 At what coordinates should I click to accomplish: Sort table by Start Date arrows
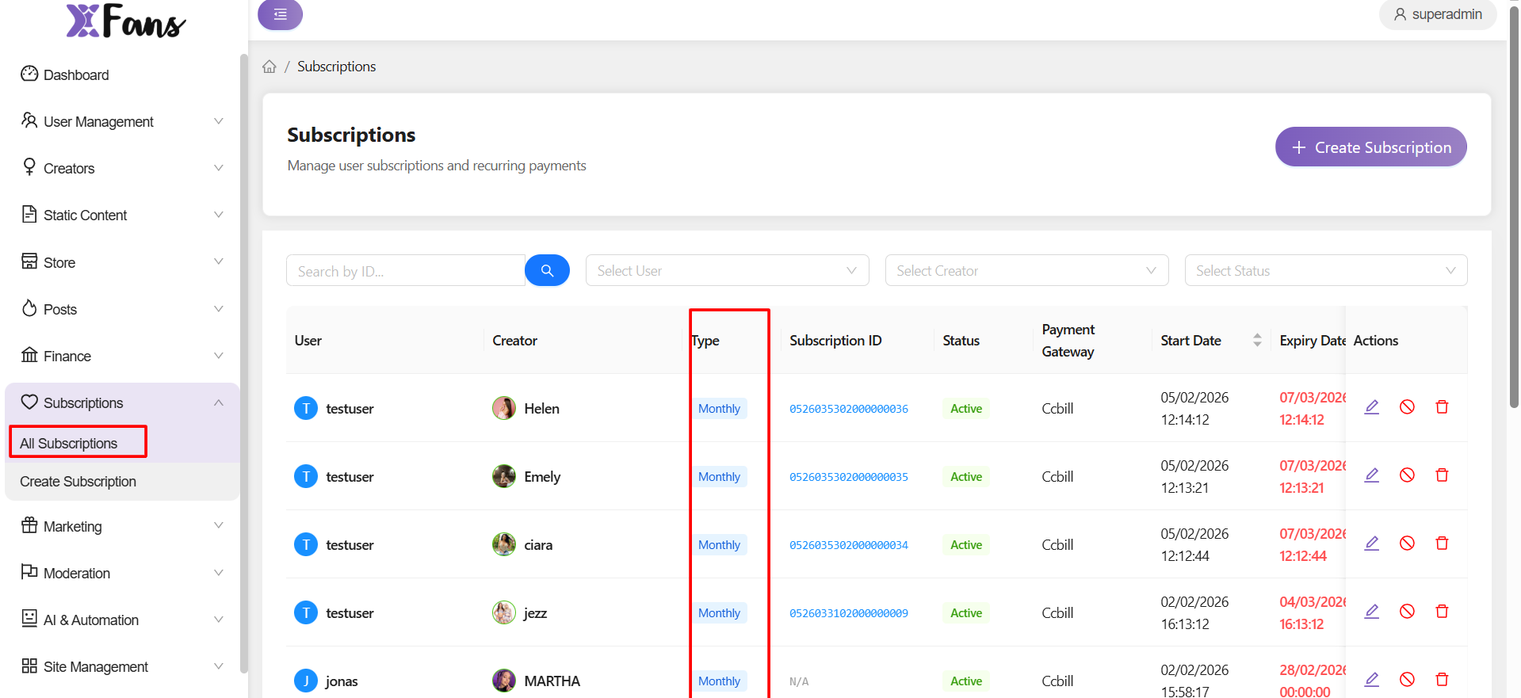(1257, 341)
